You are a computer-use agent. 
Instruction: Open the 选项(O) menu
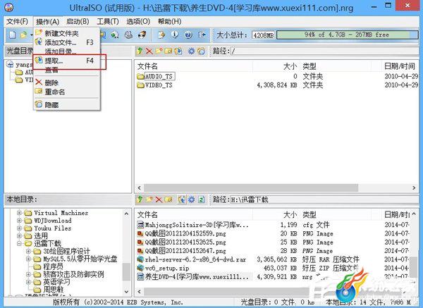point(138,21)
